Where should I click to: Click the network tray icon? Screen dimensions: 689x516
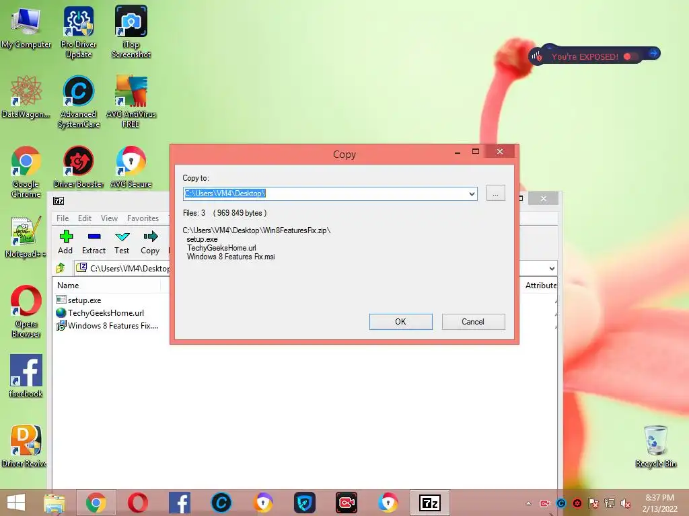click(610, 503)
